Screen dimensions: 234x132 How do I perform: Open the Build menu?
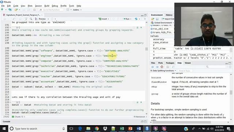[x=47, y=6]
